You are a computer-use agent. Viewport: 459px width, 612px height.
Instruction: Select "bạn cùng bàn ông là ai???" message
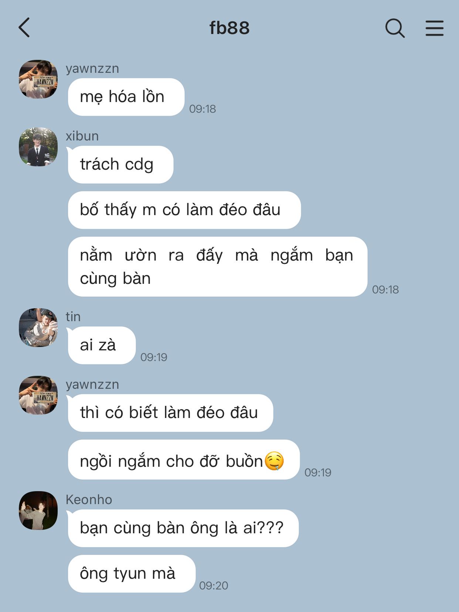pos(183,528)
